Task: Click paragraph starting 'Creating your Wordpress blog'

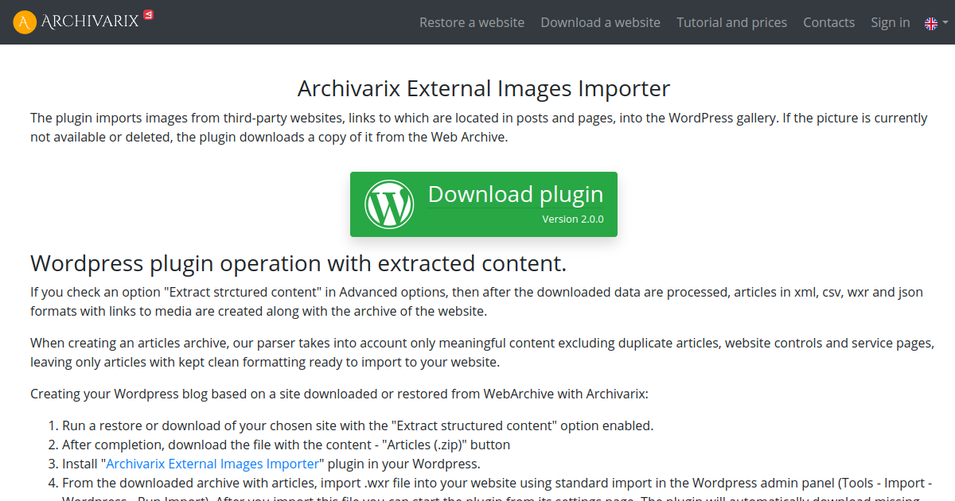Action: pyautogui.click(x=339, y=394)
